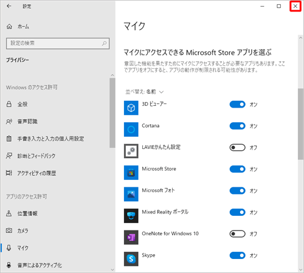Viewport: 304px width, 273px height.
Task: Select 位置情報 location icon
Action: point(9,213)
